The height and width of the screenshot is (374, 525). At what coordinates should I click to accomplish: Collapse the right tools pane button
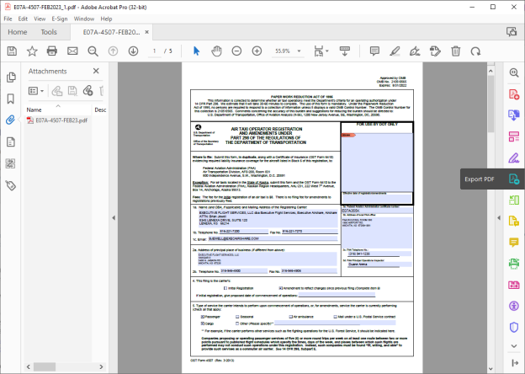515,362
